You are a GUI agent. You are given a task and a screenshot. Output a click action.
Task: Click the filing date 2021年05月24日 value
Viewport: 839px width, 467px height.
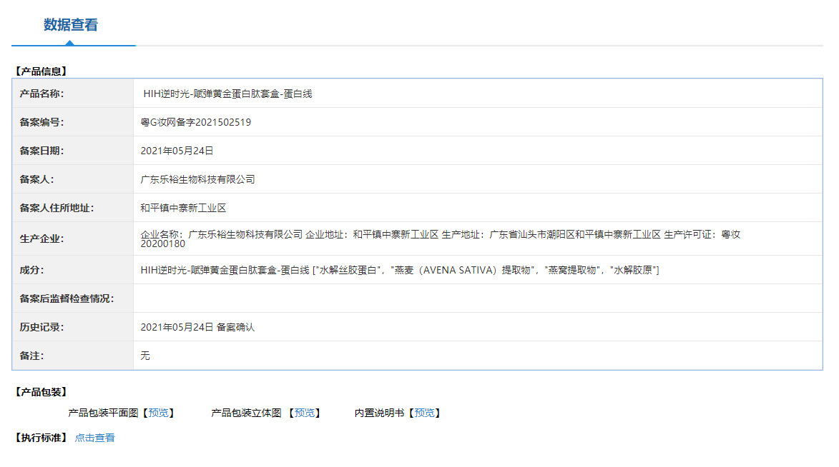[177, 151]
